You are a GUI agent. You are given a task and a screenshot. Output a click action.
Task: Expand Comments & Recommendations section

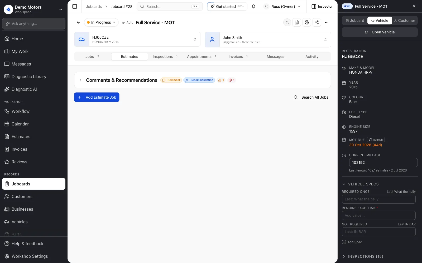tap(81, 80)
